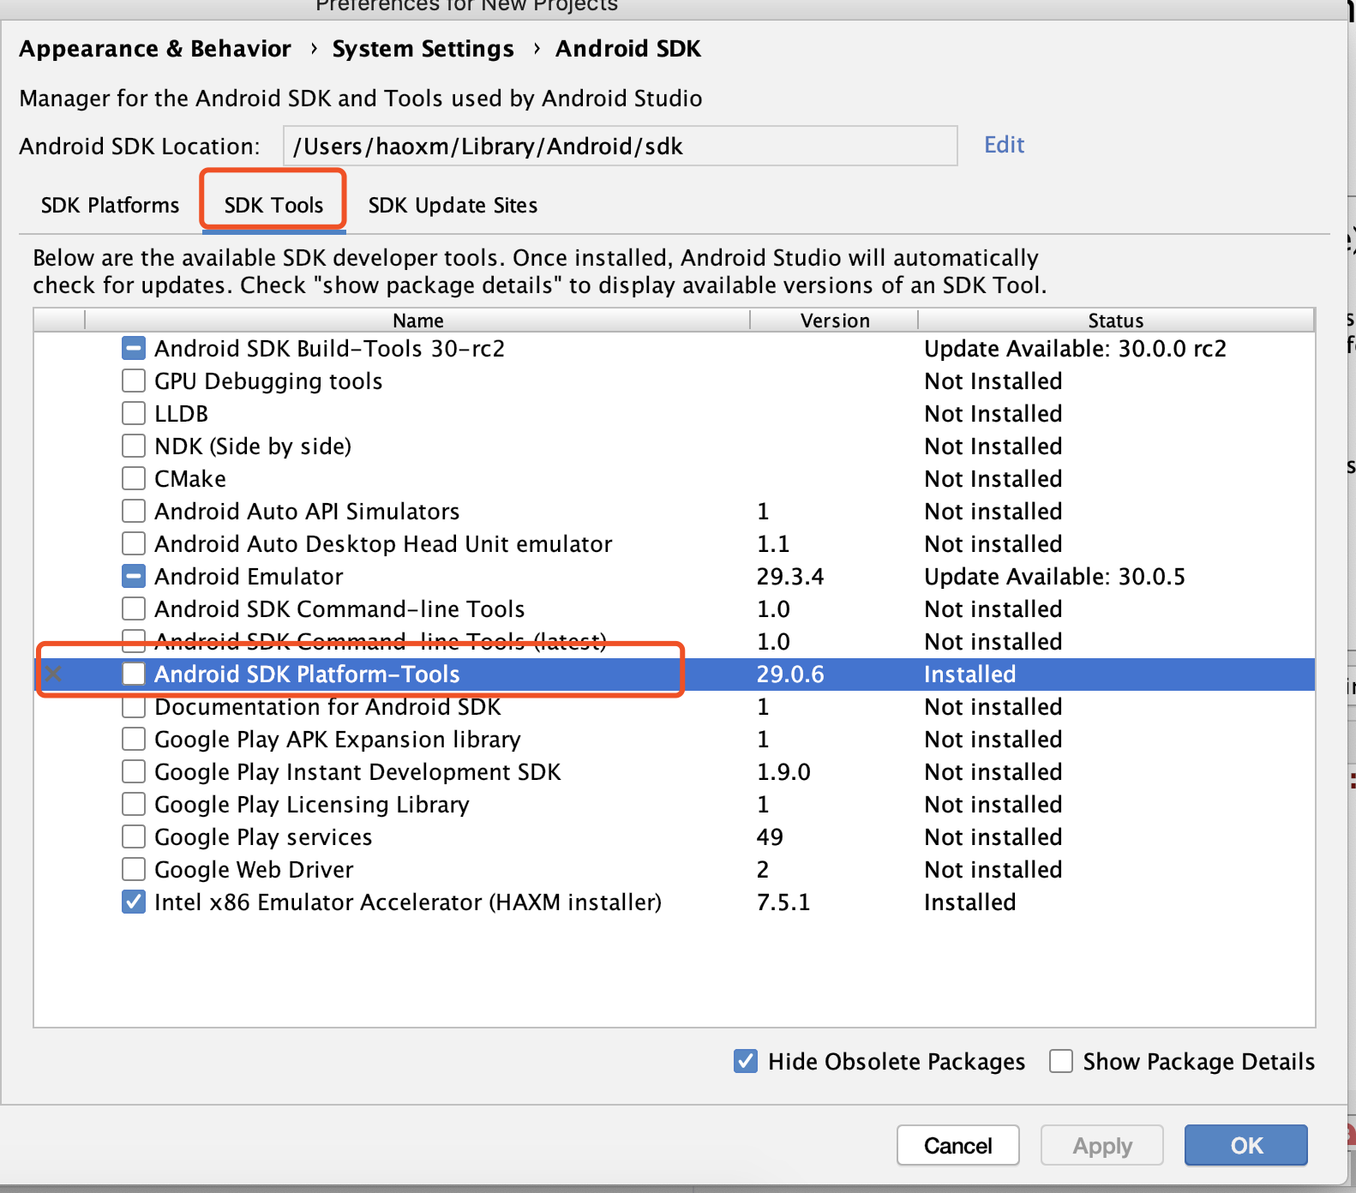Check the Google Play services box
The image size is (1356, 1193).
click(x=134, y=837)
